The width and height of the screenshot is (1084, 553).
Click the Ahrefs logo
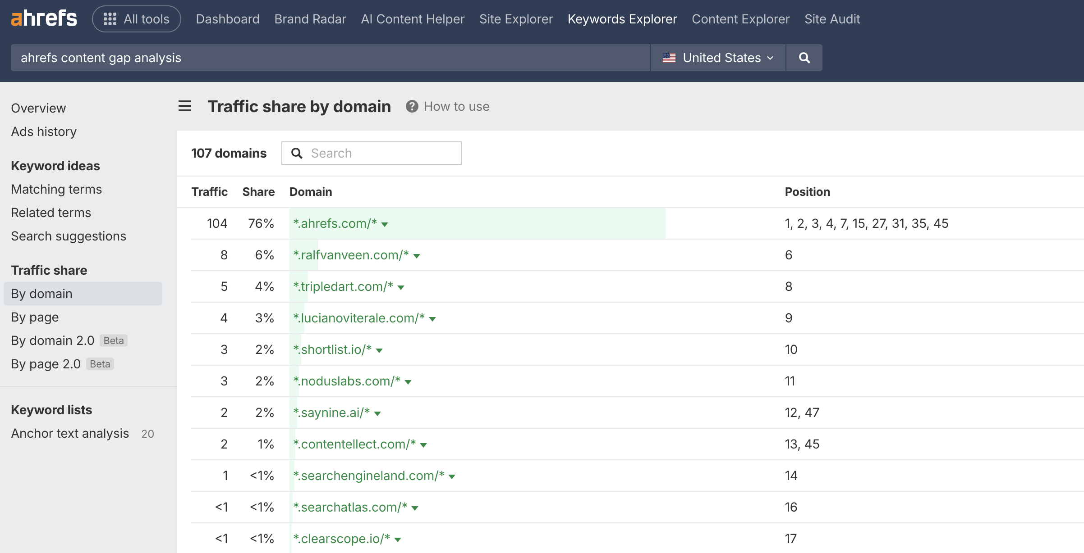point(44,18)
